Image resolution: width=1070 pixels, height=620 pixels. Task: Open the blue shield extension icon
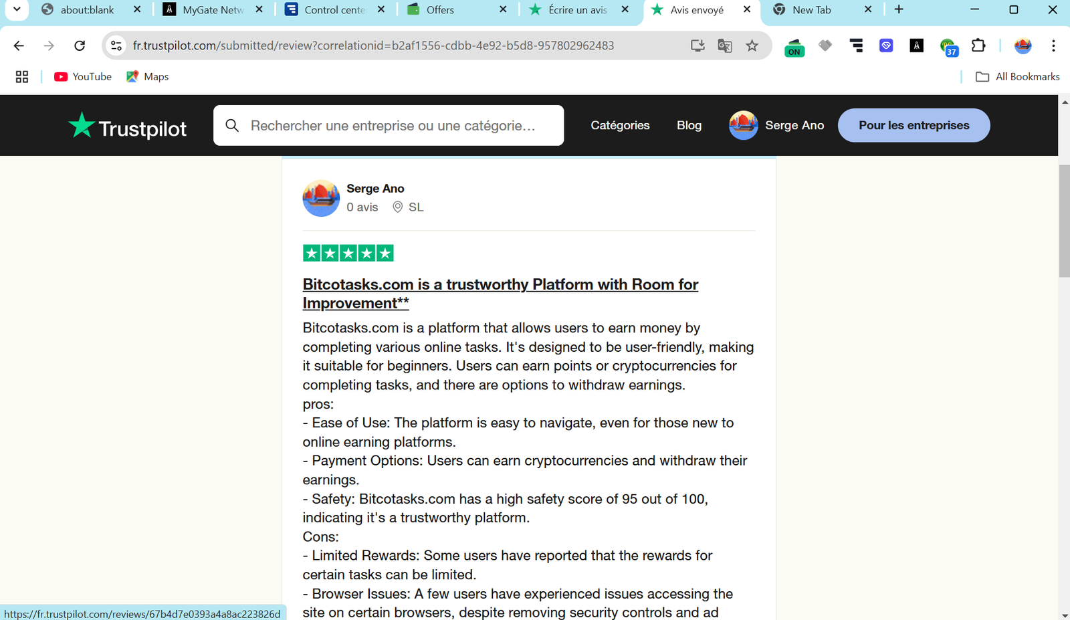tap(886, 45)
